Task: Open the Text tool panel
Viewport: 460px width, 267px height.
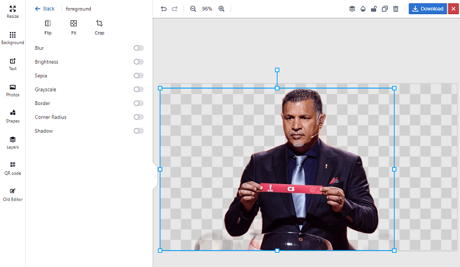Action: (x=13, y=64)
